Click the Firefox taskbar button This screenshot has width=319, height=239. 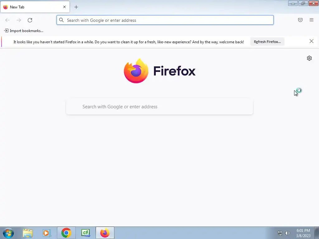[105, 233]
